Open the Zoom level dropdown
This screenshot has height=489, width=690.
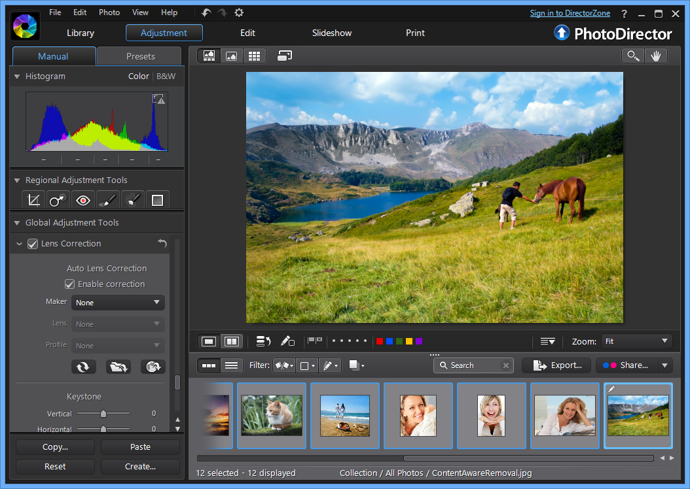(x=636, y=341)
